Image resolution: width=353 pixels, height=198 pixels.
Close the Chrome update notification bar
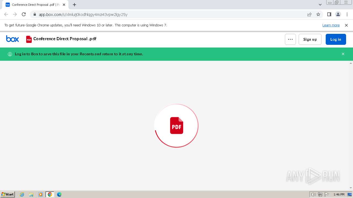346,25
